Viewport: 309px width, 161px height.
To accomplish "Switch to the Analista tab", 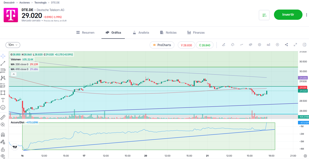I will tap(141, 33).
